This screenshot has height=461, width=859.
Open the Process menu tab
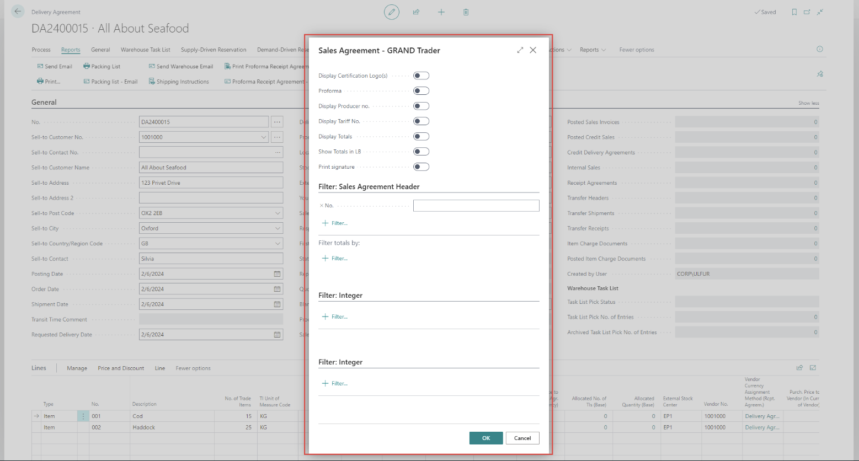(x=41, y=50)
